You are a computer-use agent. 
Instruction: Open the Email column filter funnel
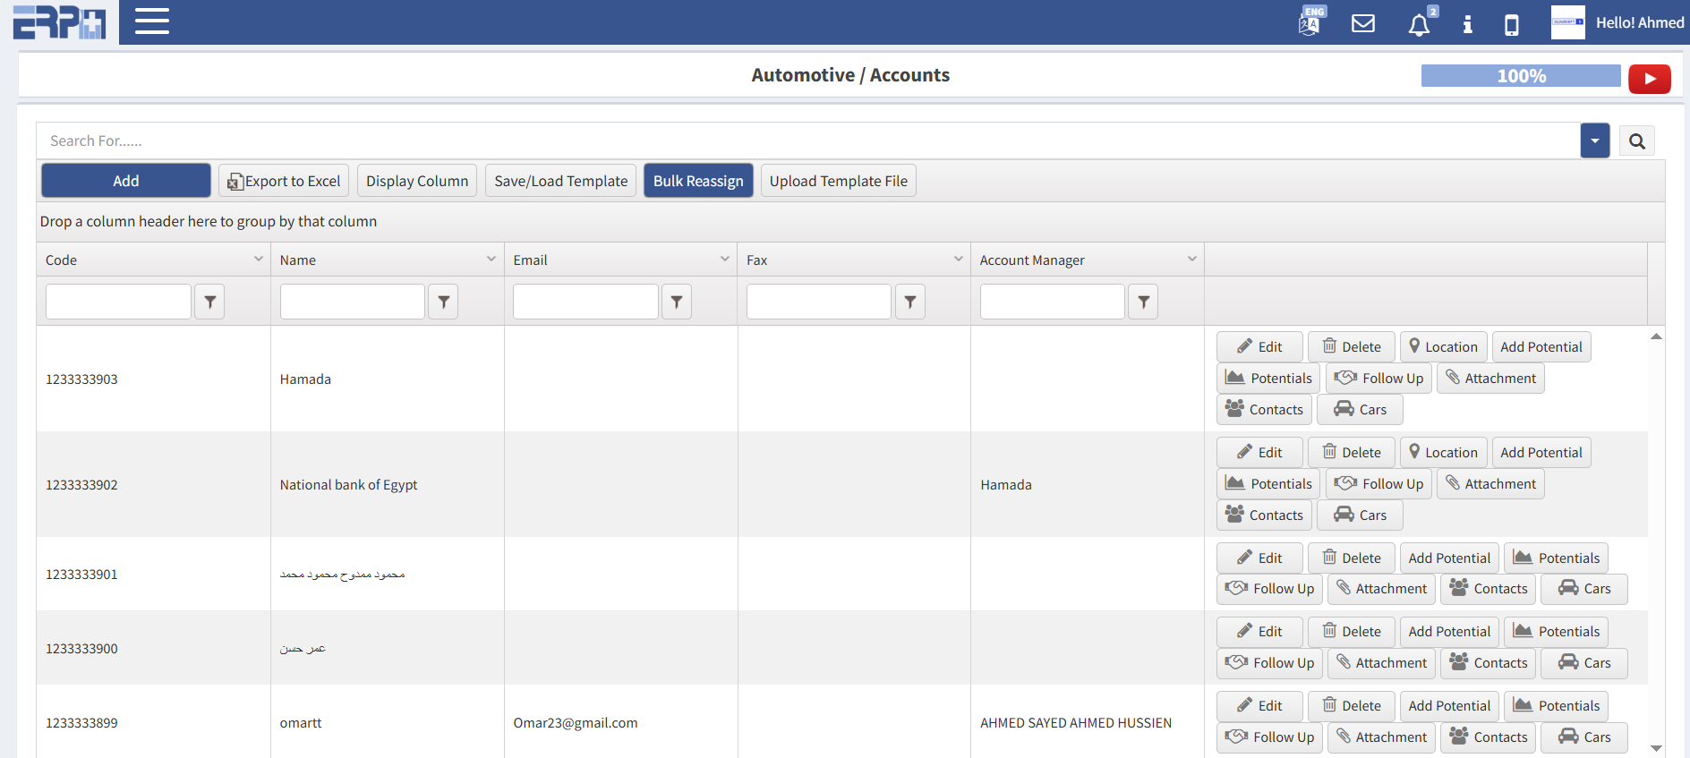tap(677, 302)
